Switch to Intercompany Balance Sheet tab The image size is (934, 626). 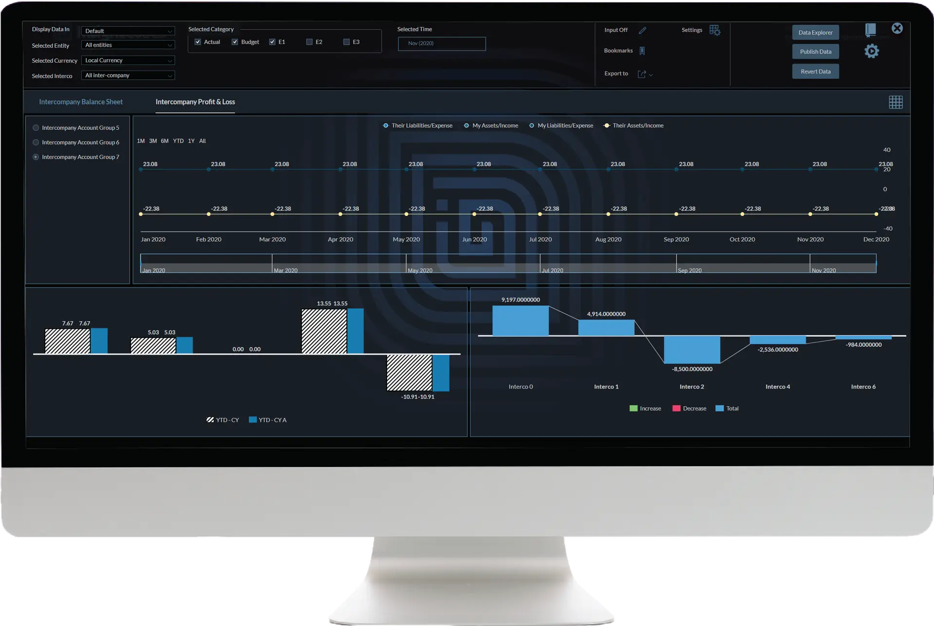(81, 102)
